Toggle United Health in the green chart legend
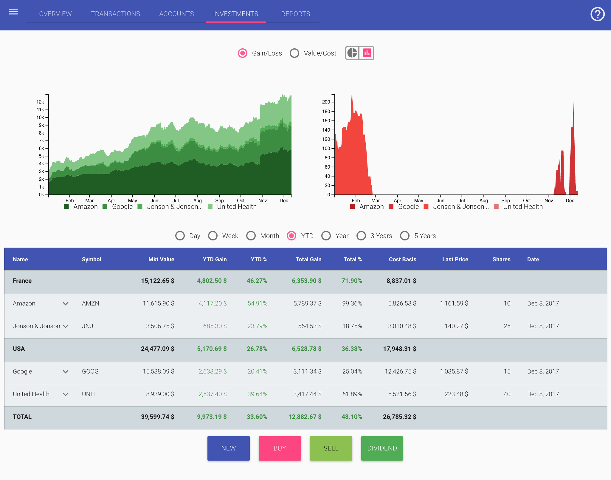Viewport: 611px width, 480px height. point(236,206)
